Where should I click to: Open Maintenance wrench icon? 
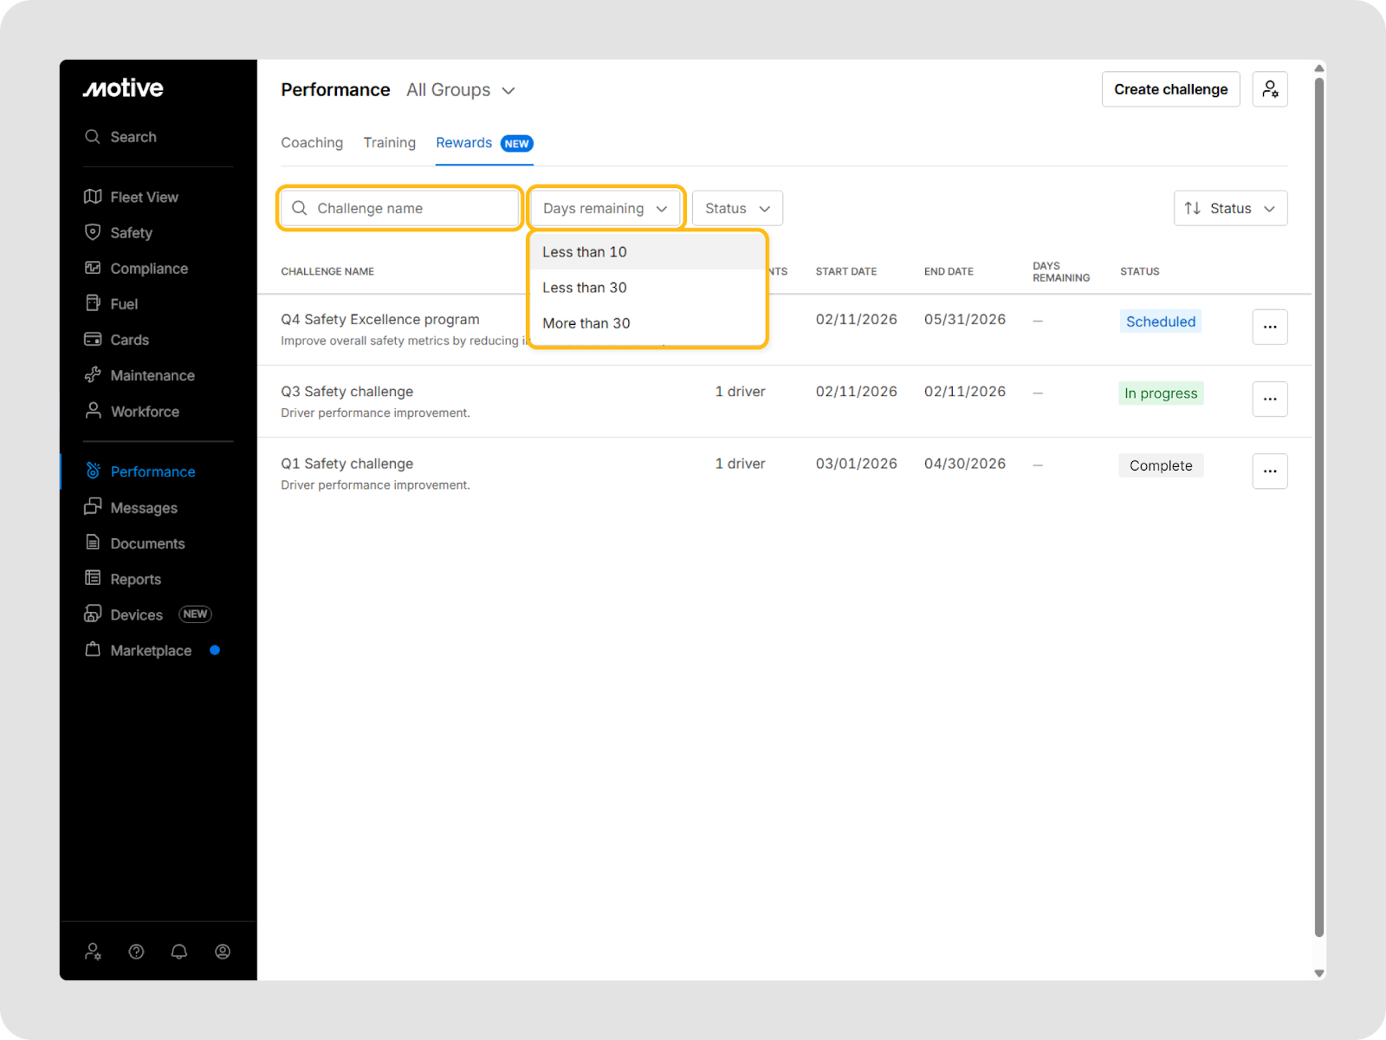[x=93, y=375]
